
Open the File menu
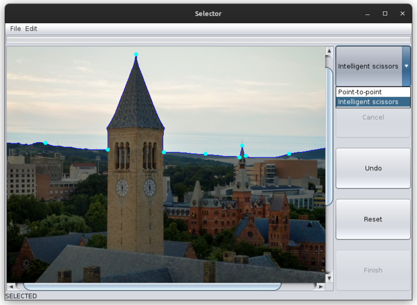15,29
